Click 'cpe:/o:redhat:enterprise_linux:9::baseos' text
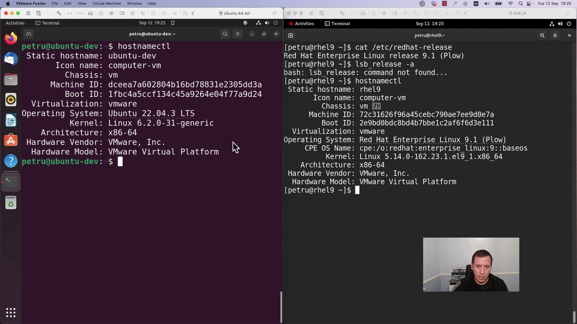The height and width of the screenshot is (324, 577). point(443,148)
